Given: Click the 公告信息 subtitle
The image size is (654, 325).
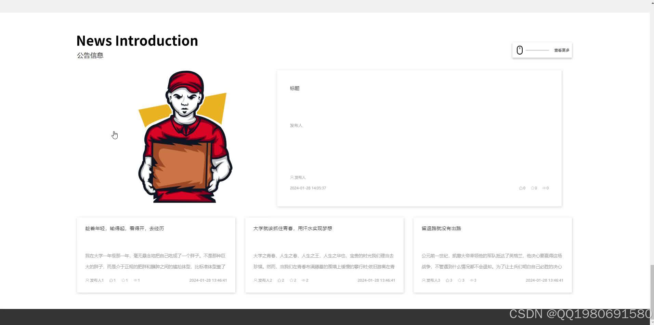Looking at the screenshot, I should 90,55.
